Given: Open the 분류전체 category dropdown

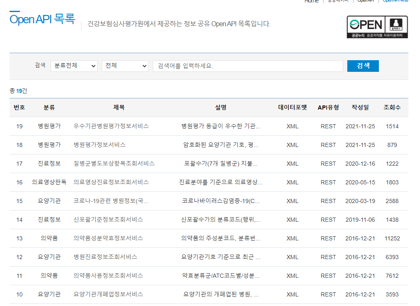Looking at the screenshot, I should (74, 66).
